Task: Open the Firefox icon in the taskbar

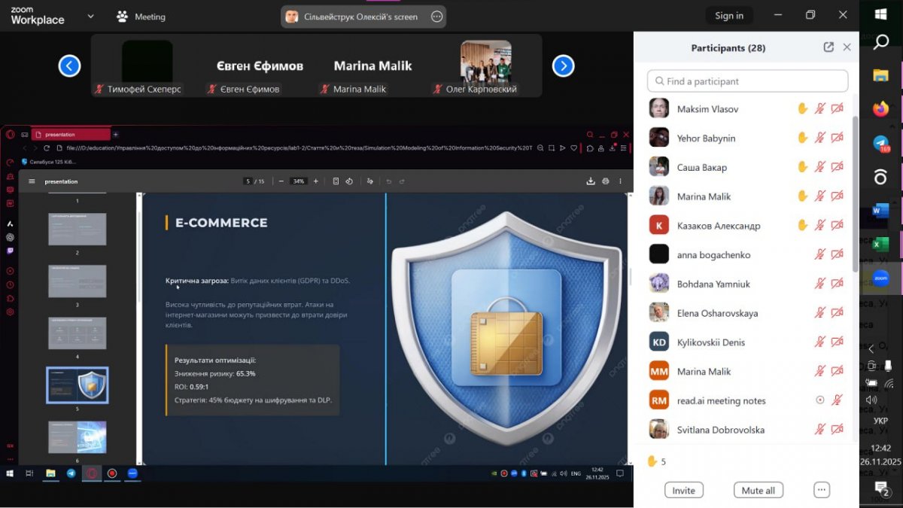Action: 880,109
